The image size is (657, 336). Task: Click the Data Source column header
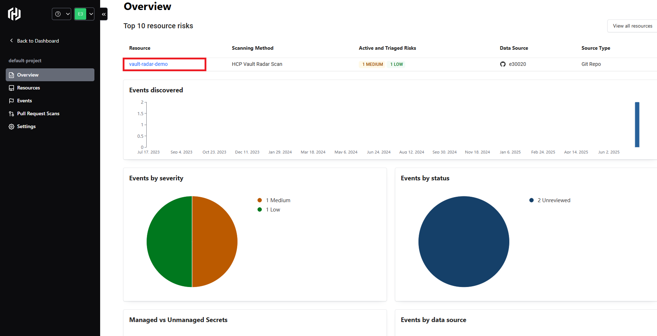(514, 48)
